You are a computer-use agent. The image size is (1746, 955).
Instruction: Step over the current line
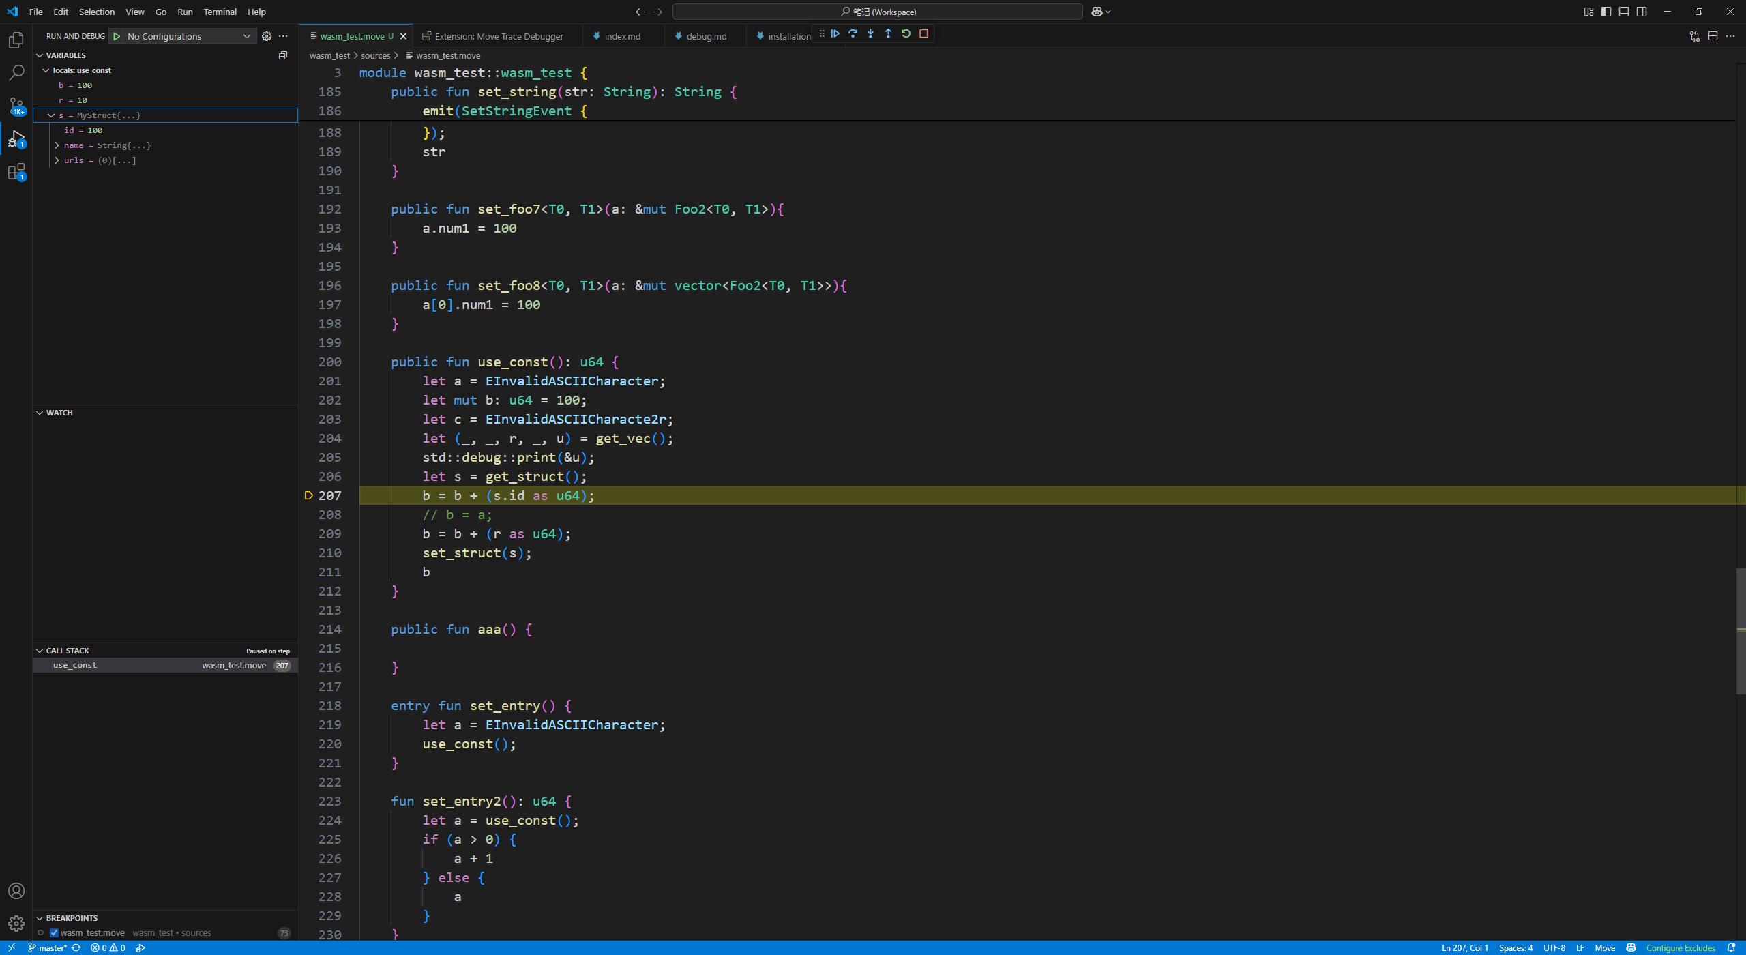click(853, 33)
